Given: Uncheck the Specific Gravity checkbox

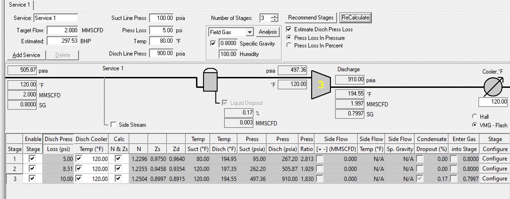Looking at the screenshot, I should click(x=213, y=44).
